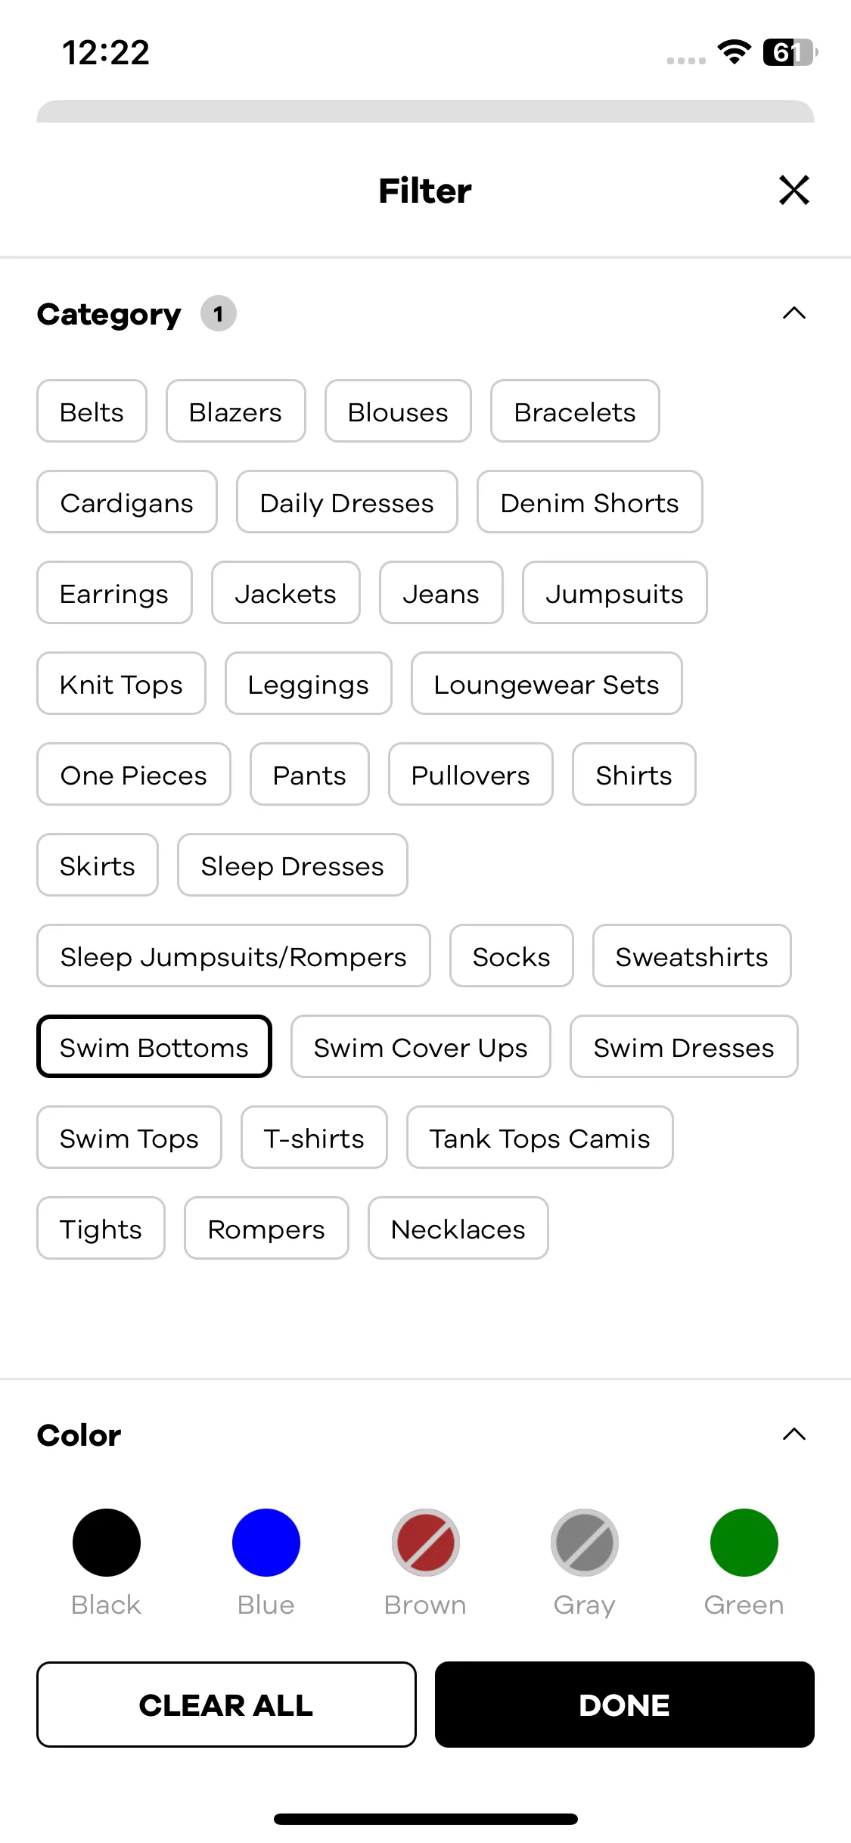The image size is (851, 1843).
Task: Collapse the Category section chevron
Action: click(x=794, y=313)
